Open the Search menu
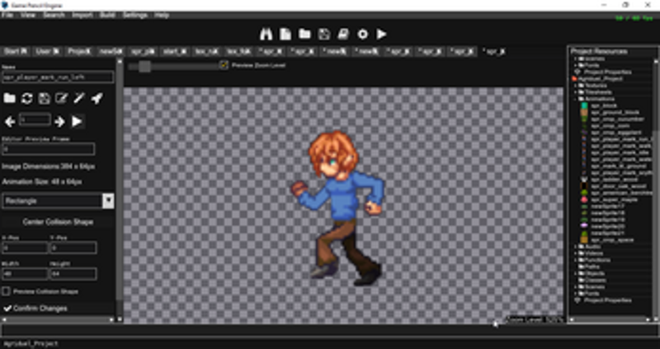Screen dimensions: 660x349 click(54, 15)
